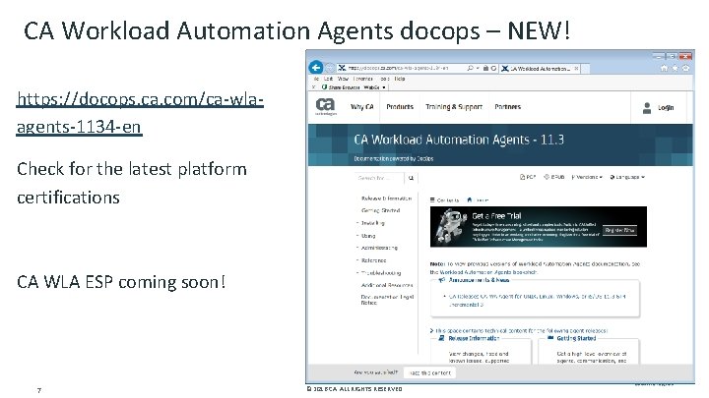The height and width of the screenshot is (398, 709).
Task: Click the Getting Started card icon
Action: coord(550,338)
